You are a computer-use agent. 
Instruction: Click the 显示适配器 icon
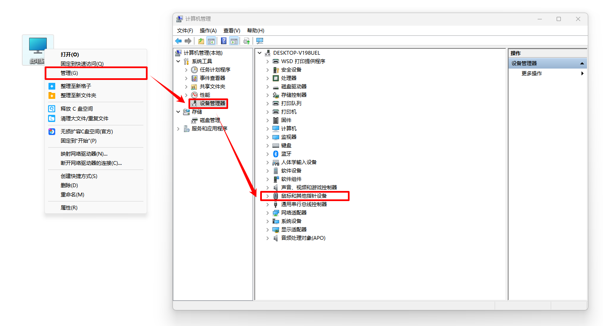coord(276,229)
